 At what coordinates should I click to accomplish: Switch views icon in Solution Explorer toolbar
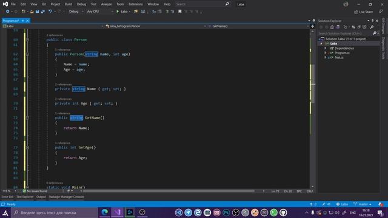coord(338,27)
